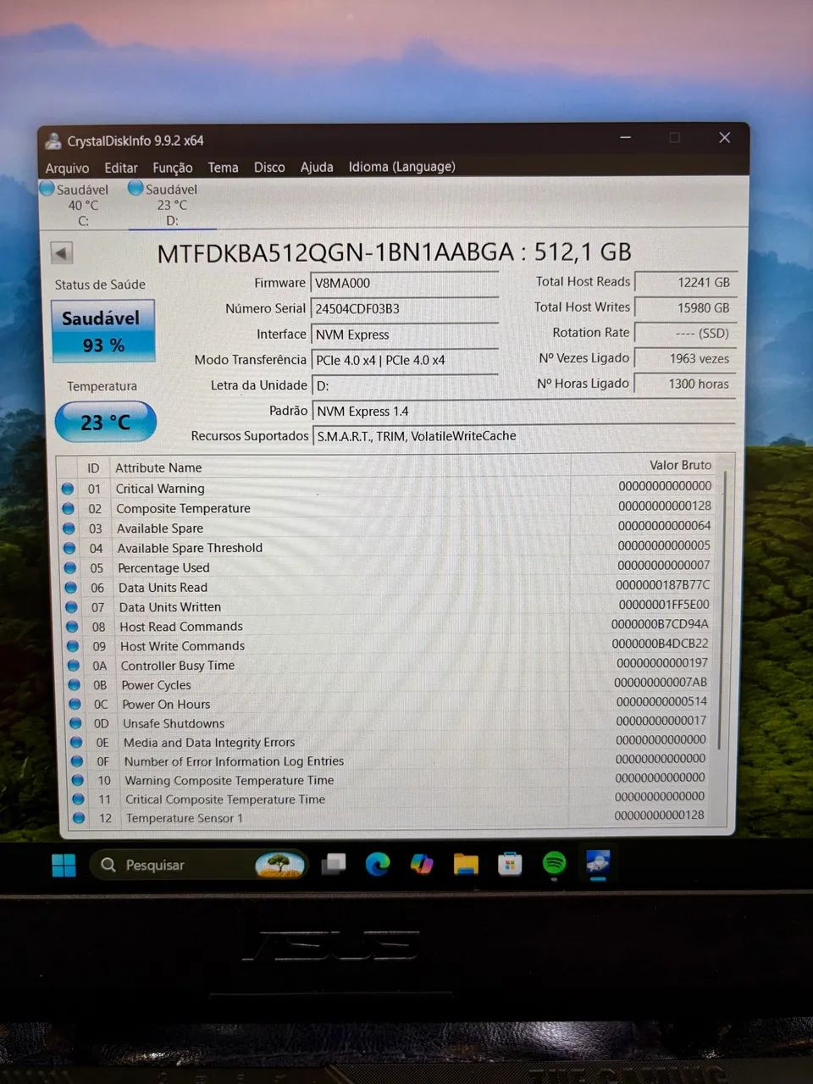813x1084 pixels.
Task: Click status dot for Available Spare Threshold
Action: (70, 548)
